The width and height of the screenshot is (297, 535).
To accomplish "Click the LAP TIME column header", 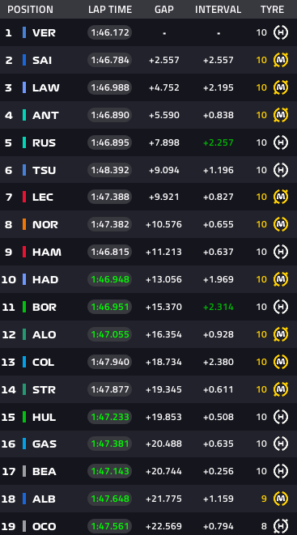I will pos(110,10).
